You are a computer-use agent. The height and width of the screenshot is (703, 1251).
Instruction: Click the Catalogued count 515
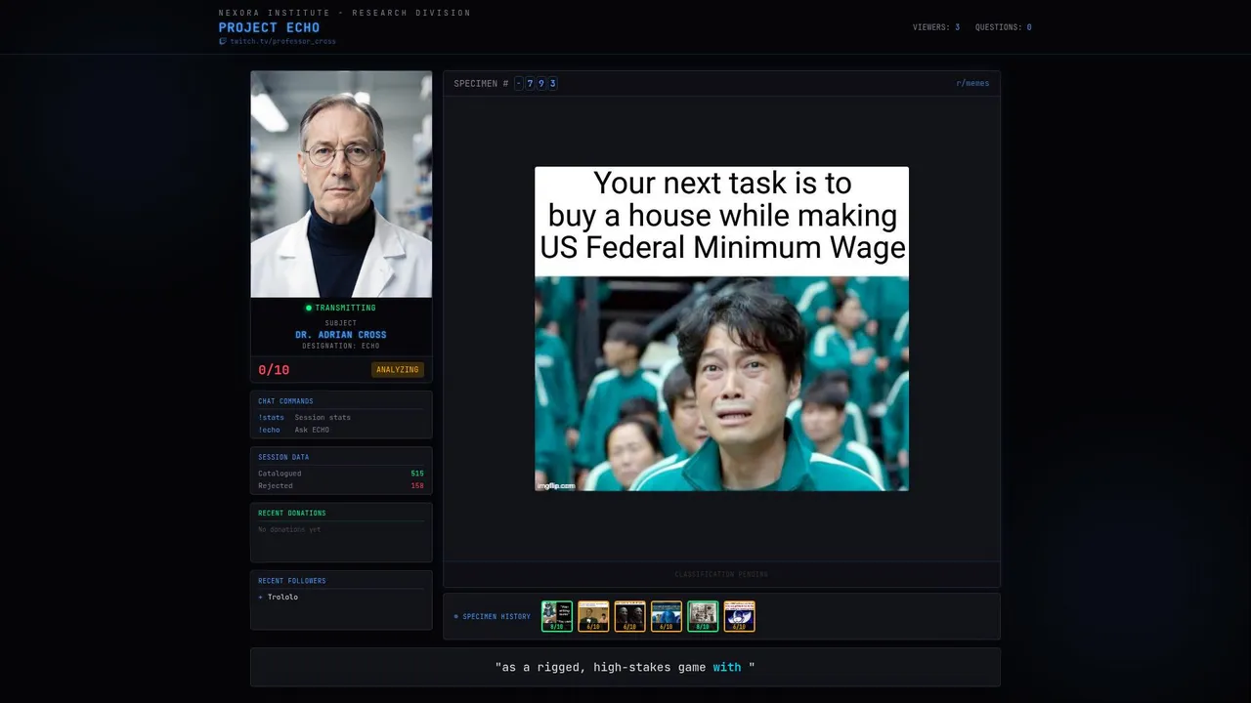[417, 474]
